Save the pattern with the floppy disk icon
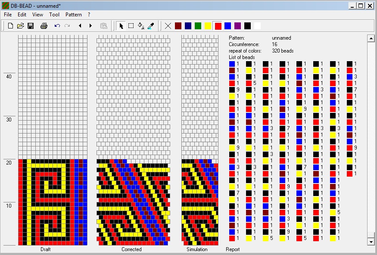The height and width of the screenshot is (255, 377). point(31,26)
